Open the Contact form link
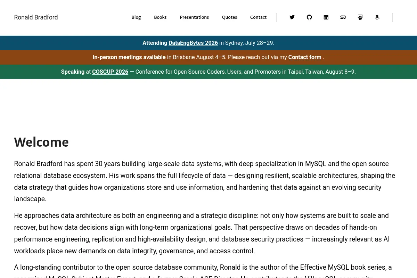The height and width of the screenshot is (278, 417). (x=305, y=57)
